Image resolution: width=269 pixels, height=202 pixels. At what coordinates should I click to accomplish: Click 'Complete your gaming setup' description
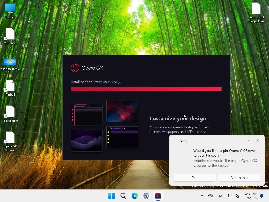coord(179,129)
